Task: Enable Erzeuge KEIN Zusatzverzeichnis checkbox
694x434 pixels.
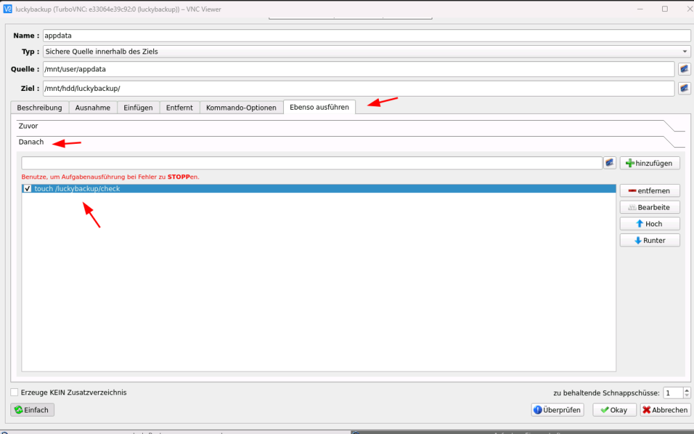Action: click(x=15, y=392)
